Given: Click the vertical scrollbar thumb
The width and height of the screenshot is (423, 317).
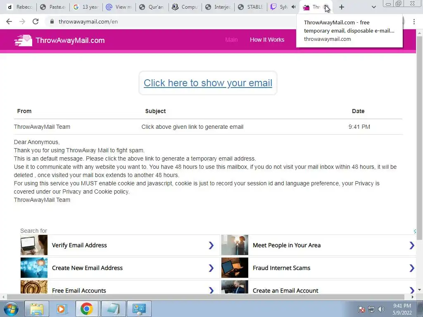Looking at the screenshot, I should tap(420, 137).
